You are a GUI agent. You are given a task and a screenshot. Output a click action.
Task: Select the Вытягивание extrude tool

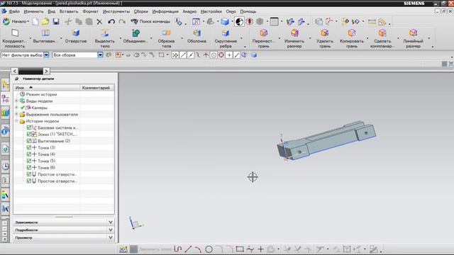tap(45, 36)
